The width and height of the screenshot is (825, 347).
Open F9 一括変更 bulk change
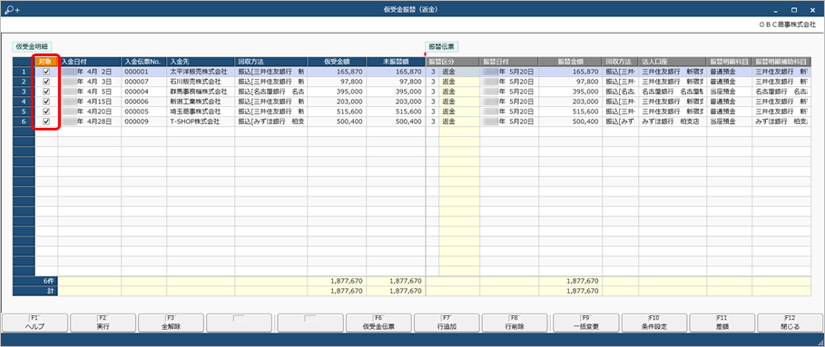pyautogui.click(x=586, y=323)
